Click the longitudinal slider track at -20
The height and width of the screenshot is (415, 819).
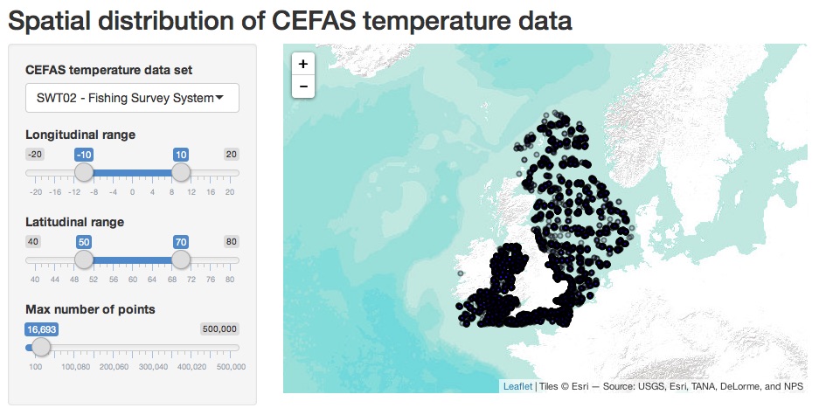click(35, 173)
